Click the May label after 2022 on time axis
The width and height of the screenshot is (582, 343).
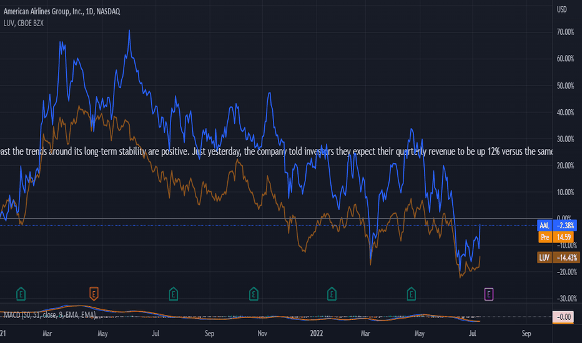pyautogui.click(x=420, y=334)
